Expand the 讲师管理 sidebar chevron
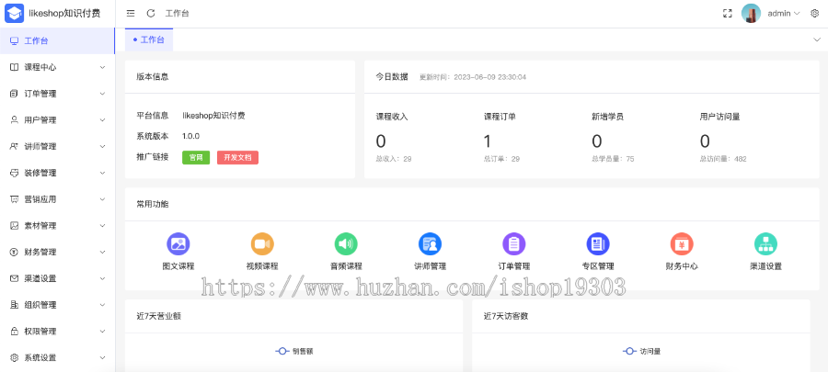 pyautogui.click(x=102, y=146)
